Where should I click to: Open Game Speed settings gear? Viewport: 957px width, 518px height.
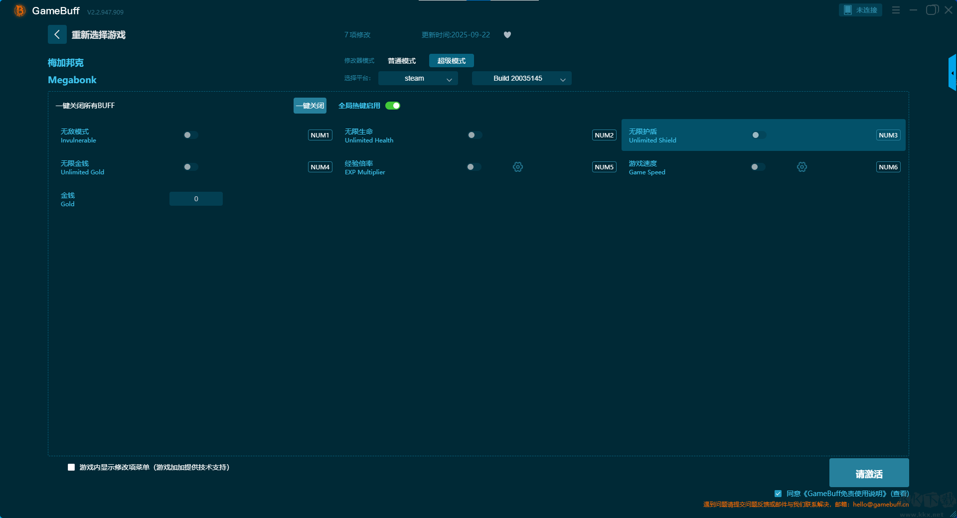coord(801,167)
